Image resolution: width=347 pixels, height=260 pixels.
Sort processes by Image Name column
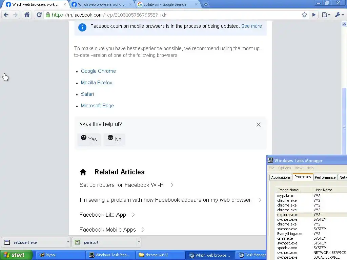tap(293, 190)
